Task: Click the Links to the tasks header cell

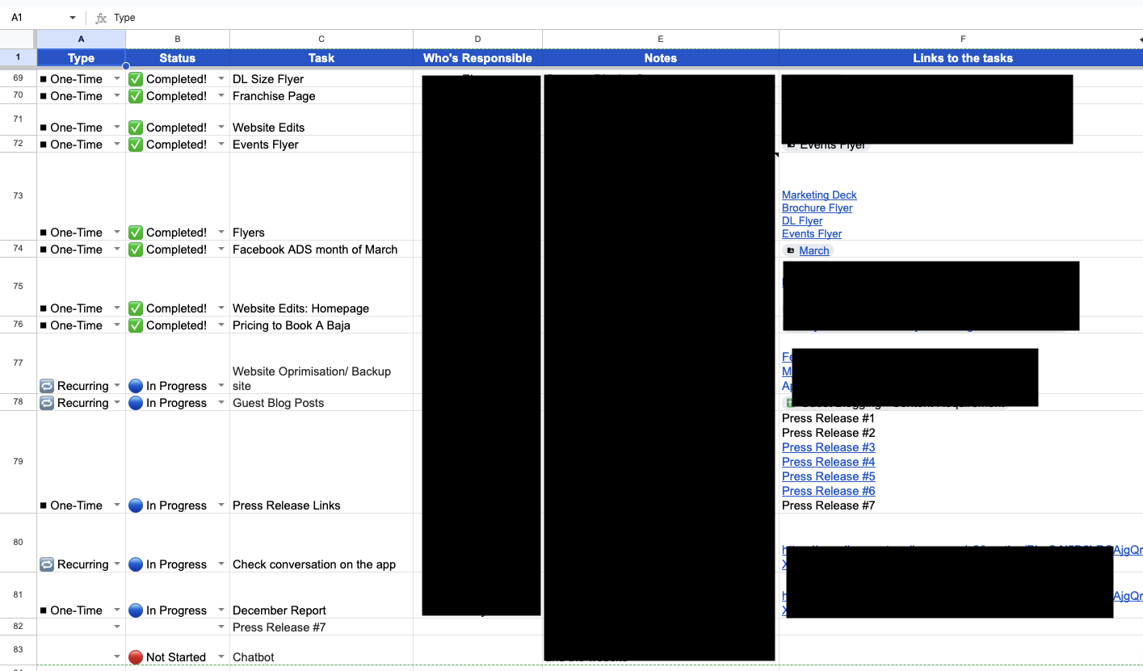Action: [x=961, y=58]
